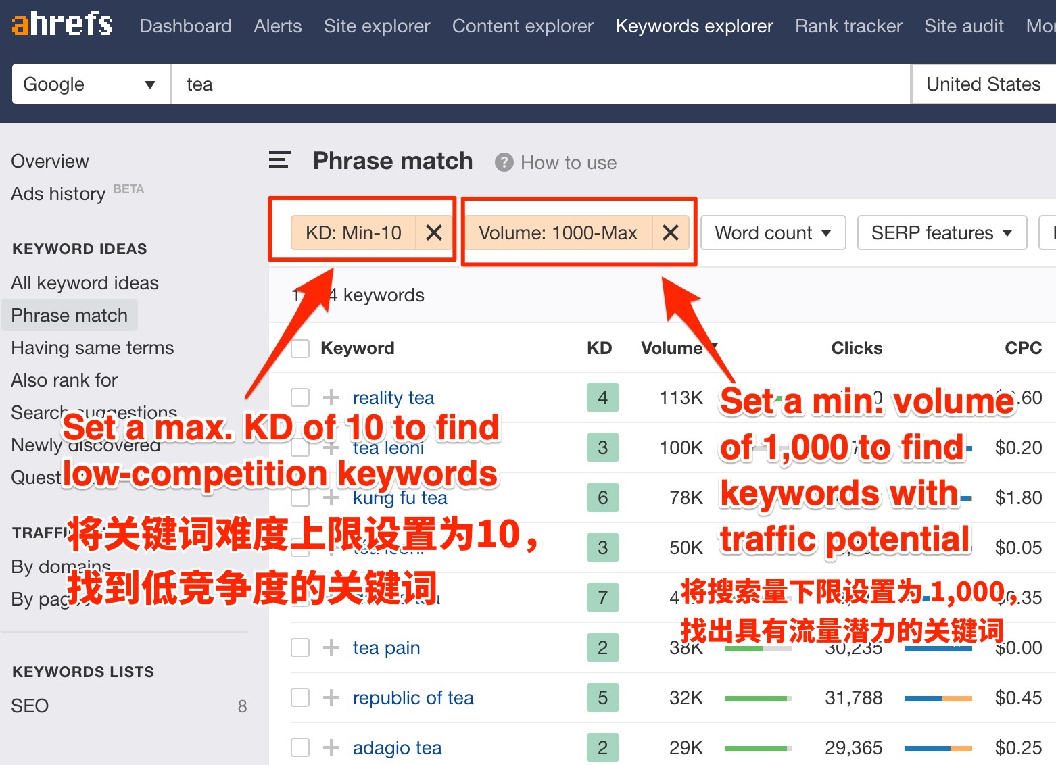Check the select-all checkbox in table header
1056x765 pixels.
click(x=299, y=348)
